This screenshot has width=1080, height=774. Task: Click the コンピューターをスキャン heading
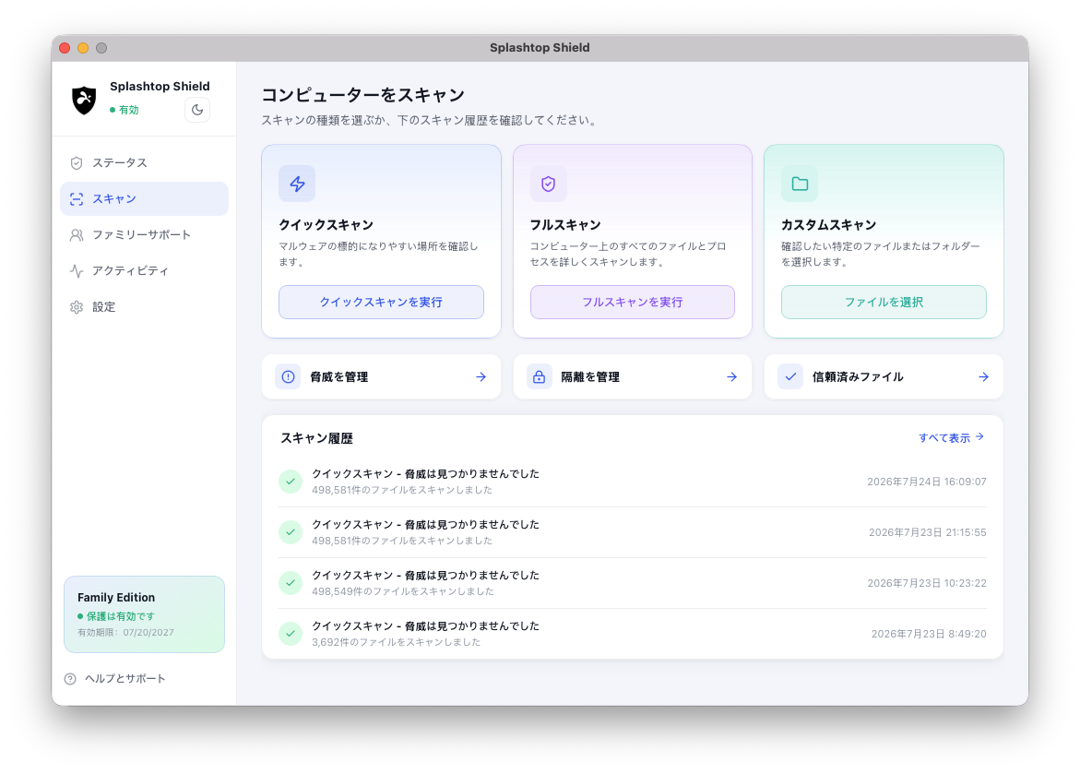[x=363, y=95]
